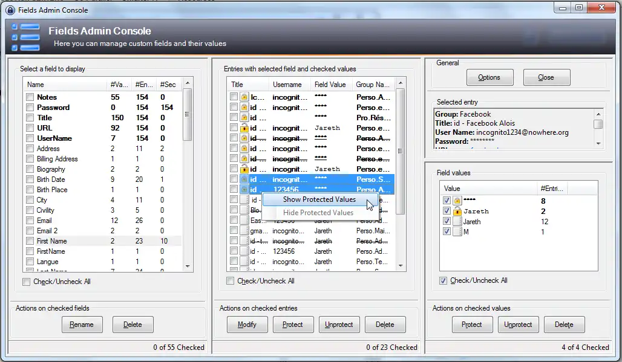
Task: Click Modify for checked entries
Action: (x=247, y=325)
